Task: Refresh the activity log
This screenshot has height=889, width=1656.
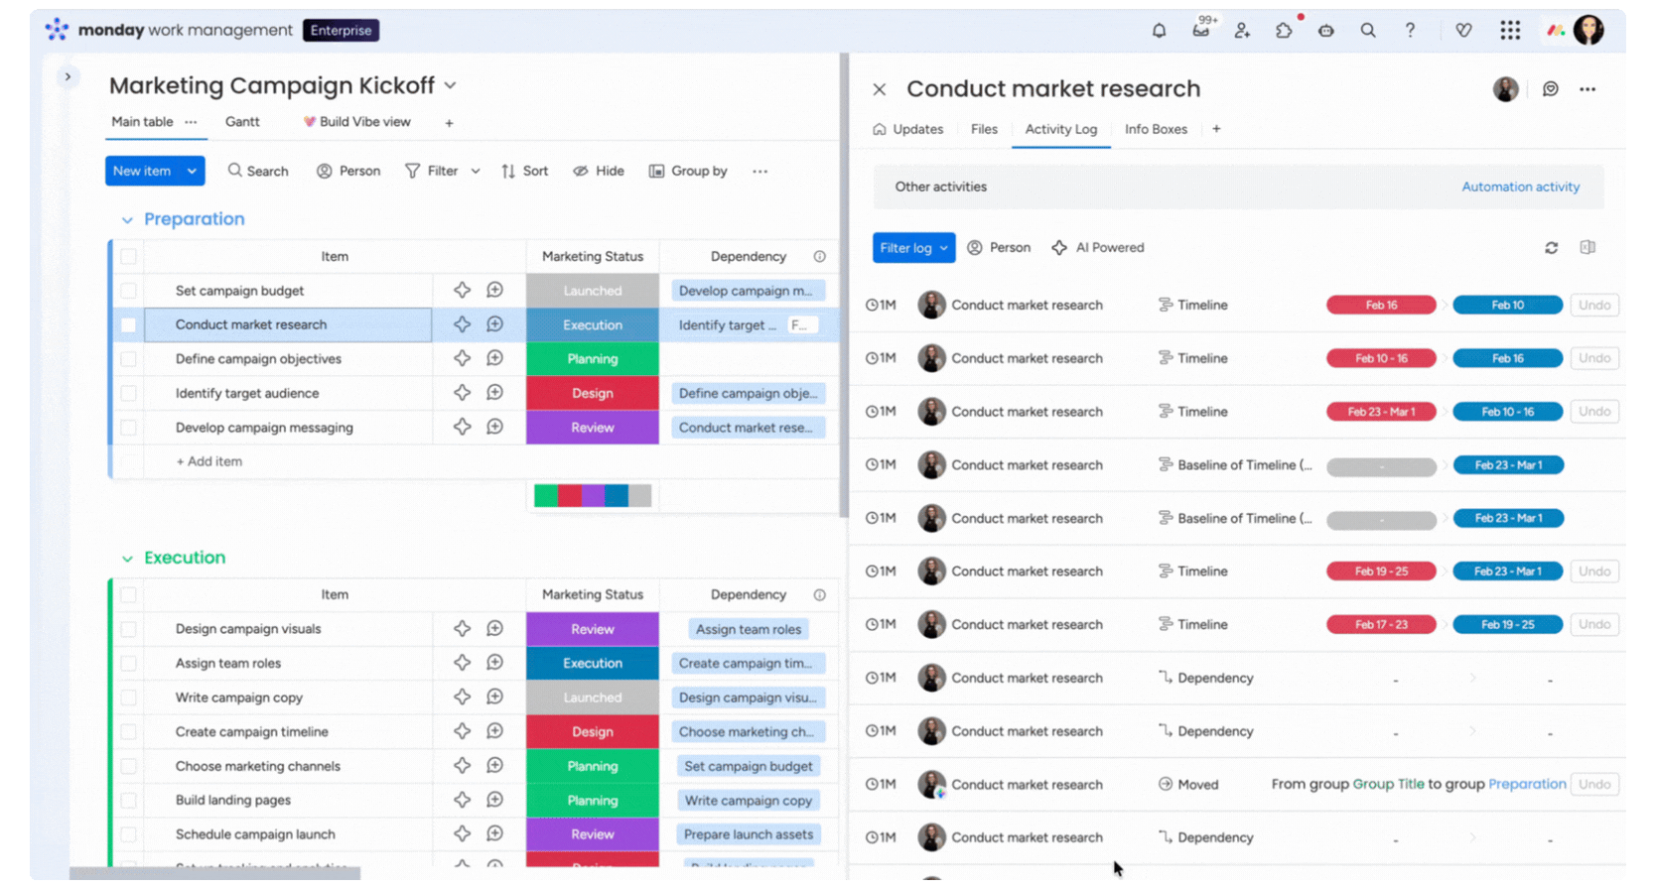Action: point(1551,248)
